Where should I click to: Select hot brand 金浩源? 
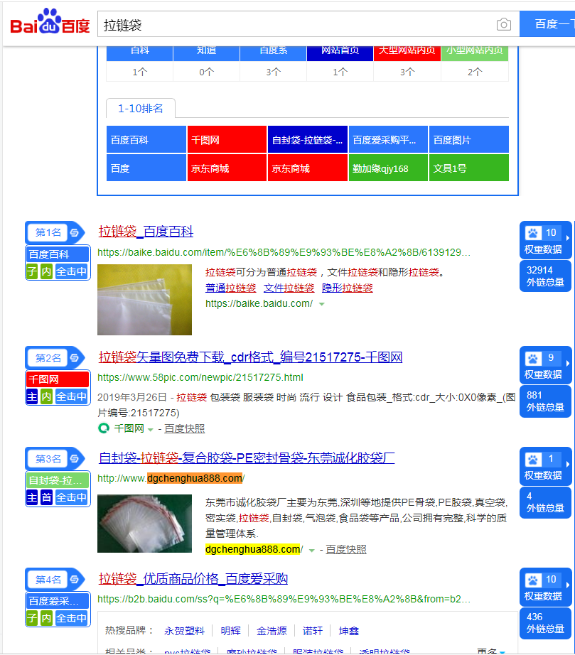click(272, 631)
